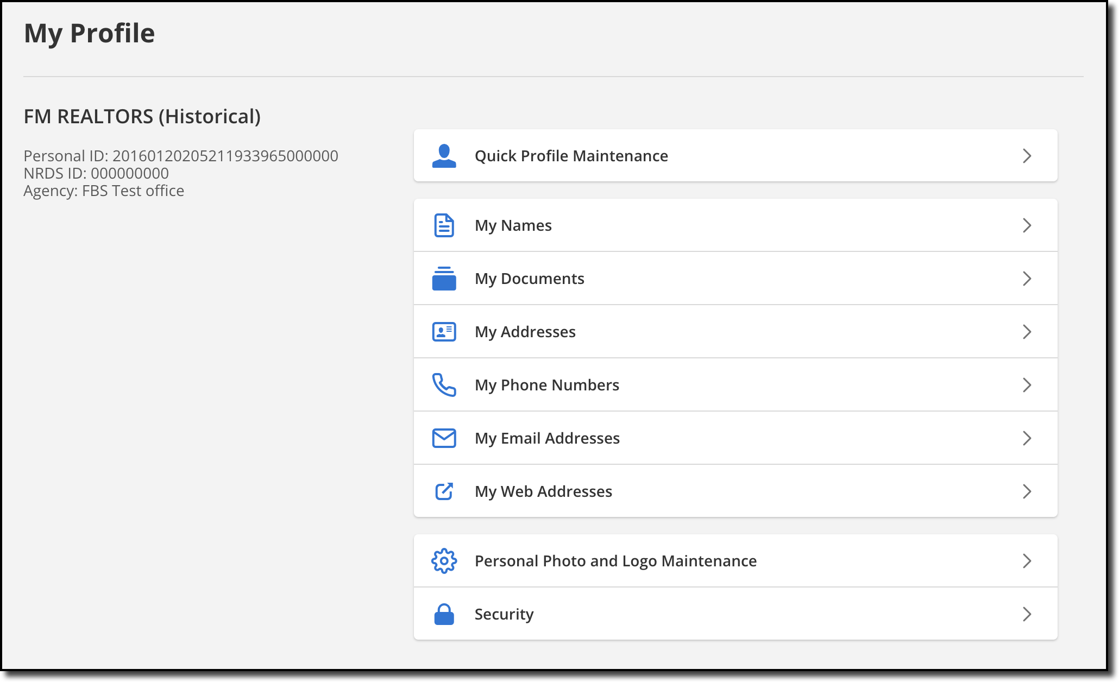Click the chevron arrow on Security row
Viewport: 1119px width, 682px height.
[1027, 614]
